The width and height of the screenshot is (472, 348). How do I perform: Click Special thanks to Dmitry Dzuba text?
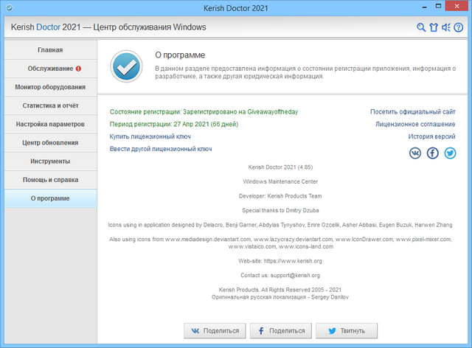tap(280, 210)
